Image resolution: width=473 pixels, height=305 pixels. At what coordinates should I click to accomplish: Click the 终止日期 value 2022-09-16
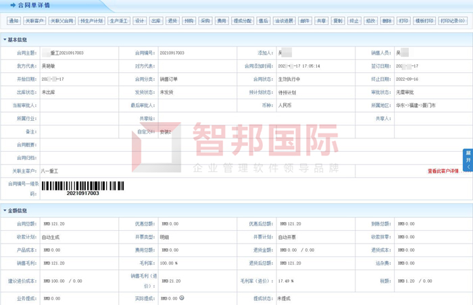[x=407, y=79]
